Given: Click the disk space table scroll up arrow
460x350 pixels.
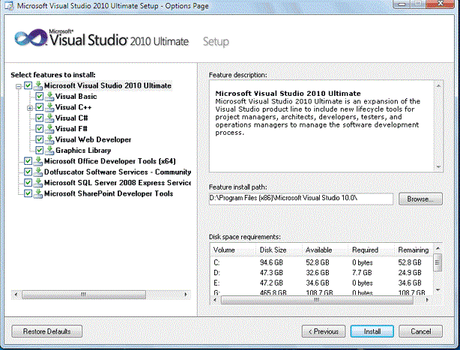Looking at the screenshot, I should pyautogui.click(x=438, y=249).
